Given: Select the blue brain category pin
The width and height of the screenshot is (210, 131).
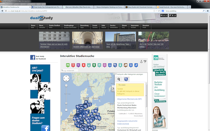Looking at the screenshot, I should 131,65.
